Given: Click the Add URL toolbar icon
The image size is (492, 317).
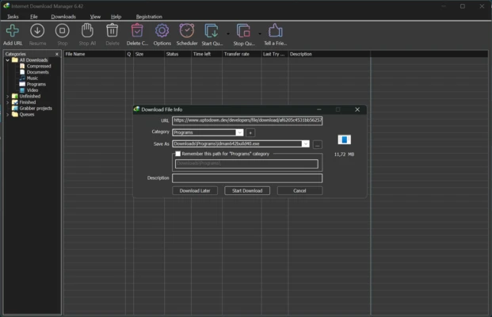Looking at the screenshot, I should point(13,31).
